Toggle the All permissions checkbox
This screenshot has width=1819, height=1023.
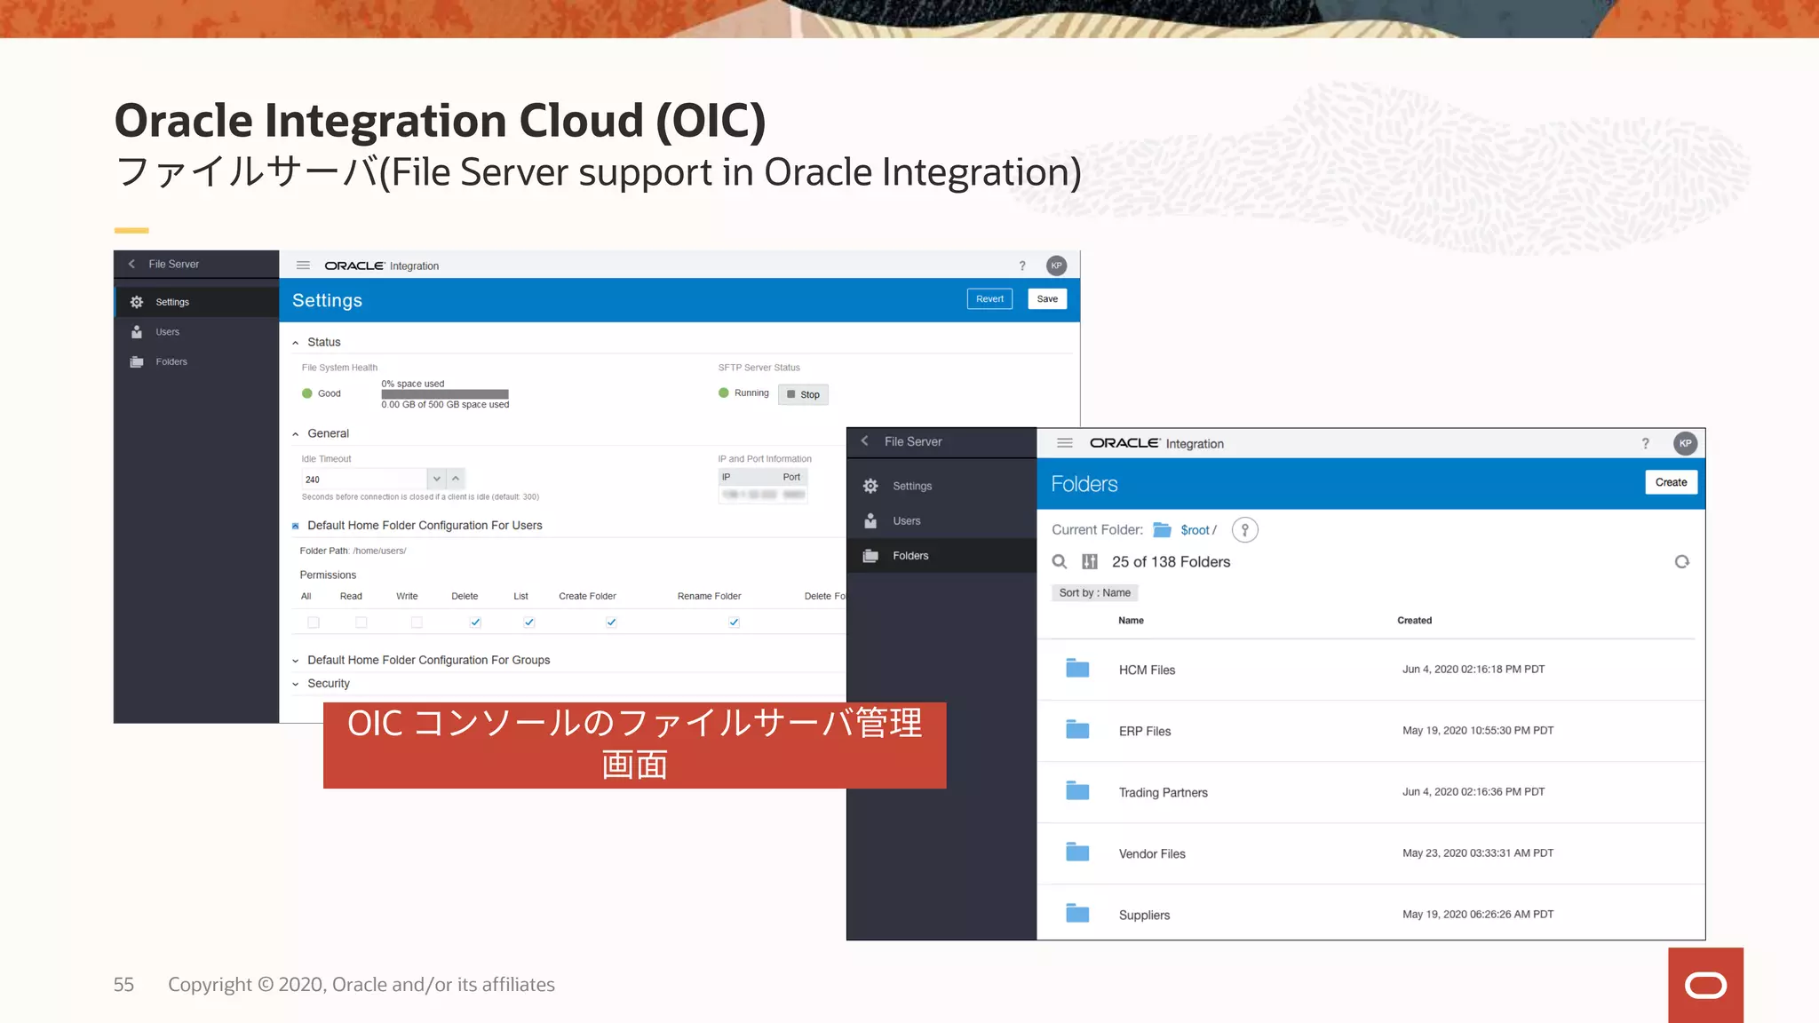[314, 623]
